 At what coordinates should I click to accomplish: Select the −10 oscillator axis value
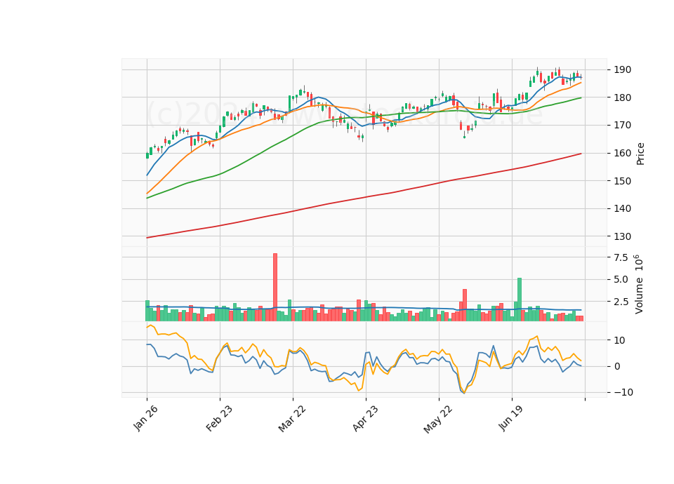click(623, 392)
